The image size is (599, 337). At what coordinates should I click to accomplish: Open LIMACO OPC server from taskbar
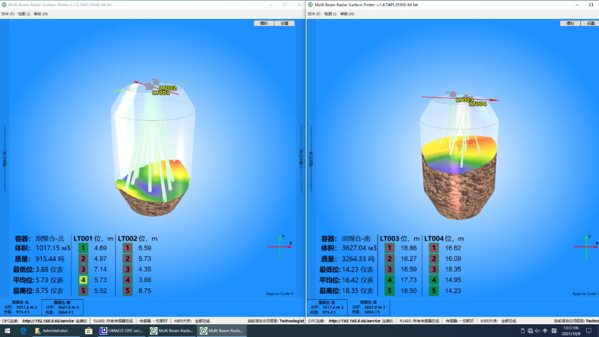(x=120, y=331)
